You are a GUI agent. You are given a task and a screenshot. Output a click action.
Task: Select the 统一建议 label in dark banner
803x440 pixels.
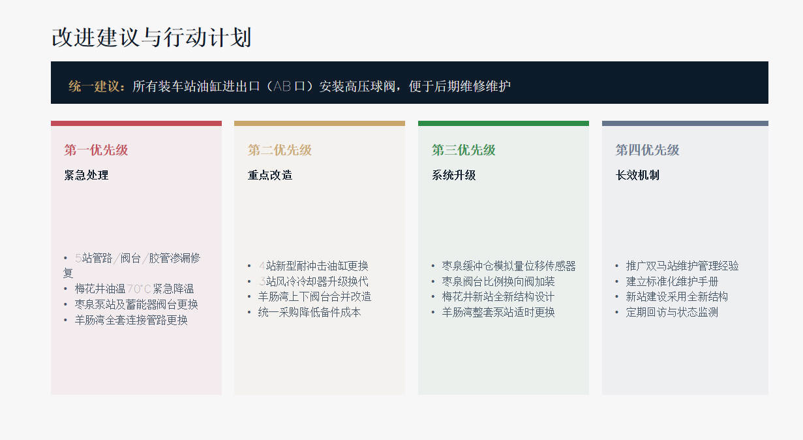(x=97, y=86)
